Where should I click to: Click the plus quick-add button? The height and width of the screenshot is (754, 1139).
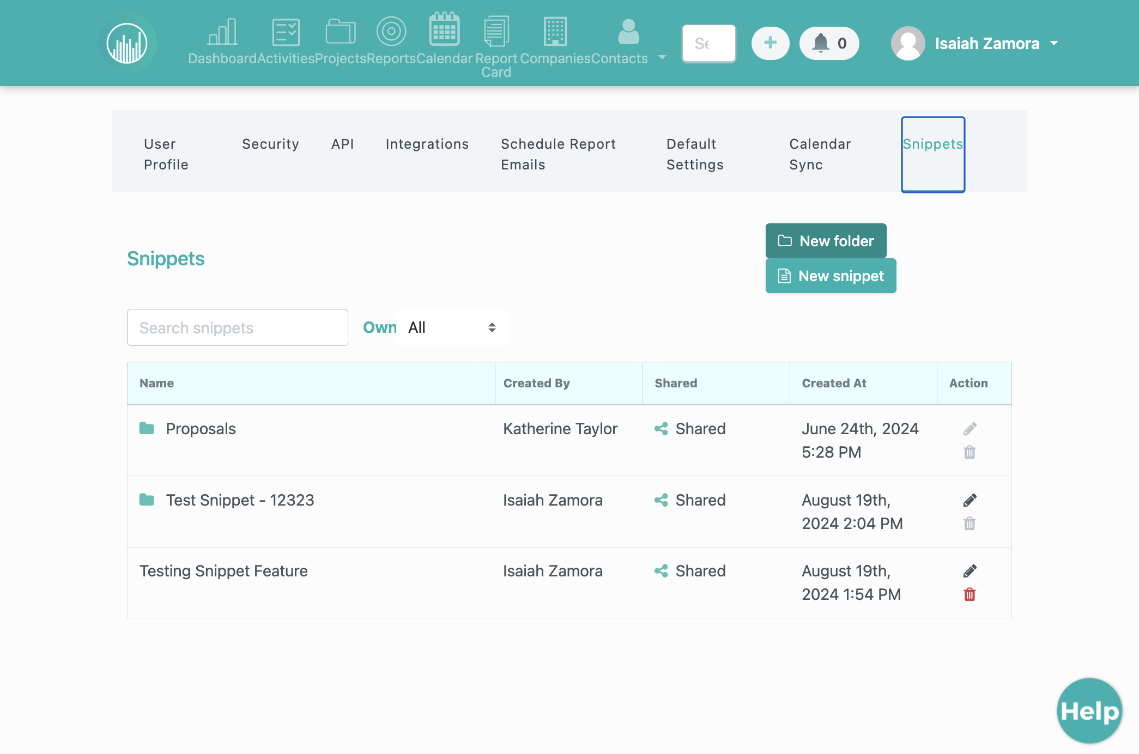tap(771, 43)
